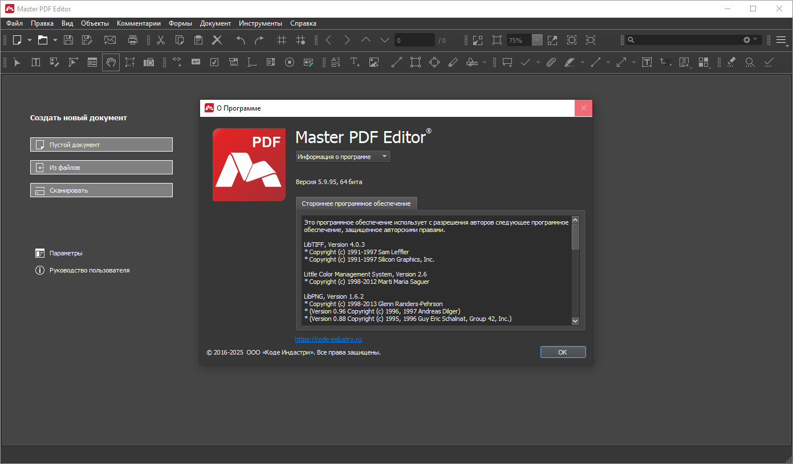The height and width of the screenshot is (464, 793).
Task: Open the Правка menu
Action: point(42,23)
